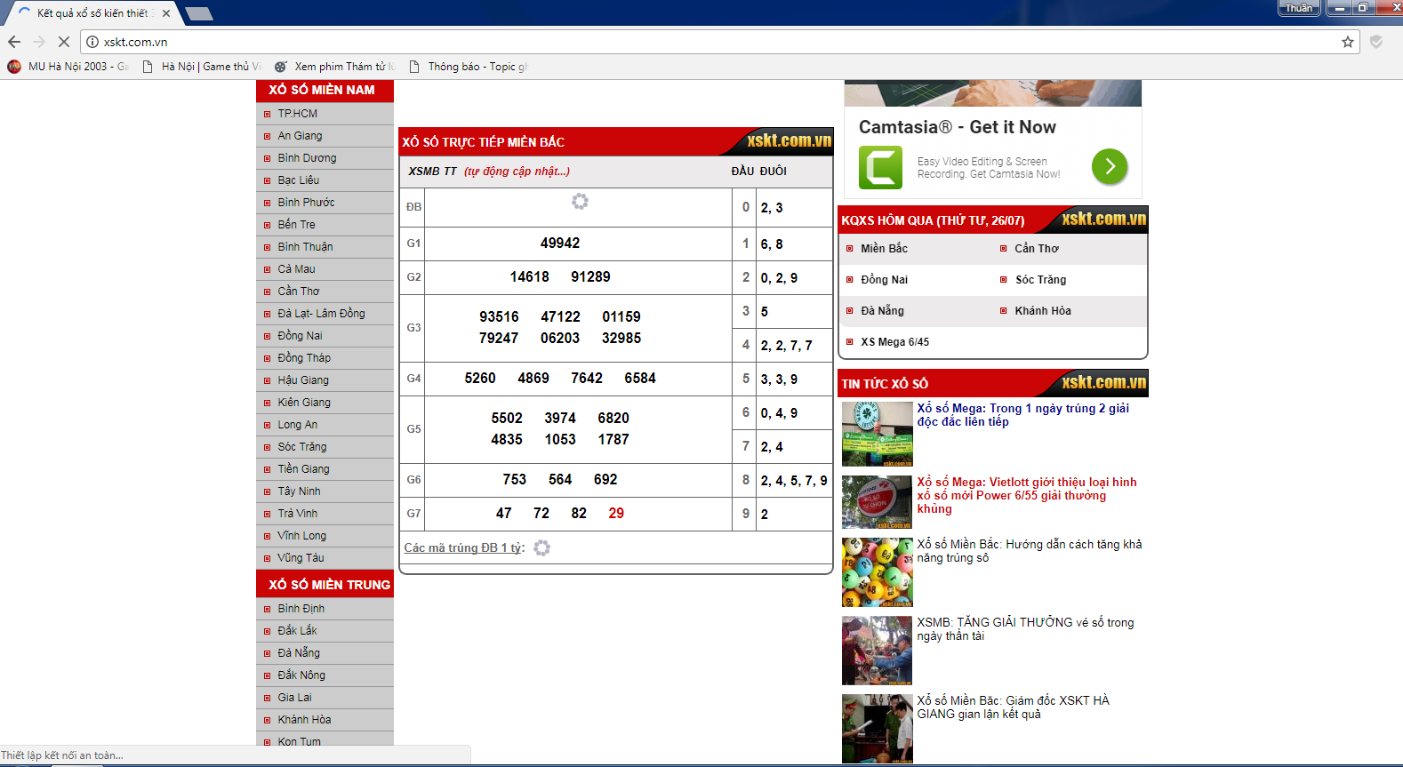Screen dimensions: 1403x767
Task: Open the MU Hà Nội 2003 bookmark
Action: coord(69,67)
